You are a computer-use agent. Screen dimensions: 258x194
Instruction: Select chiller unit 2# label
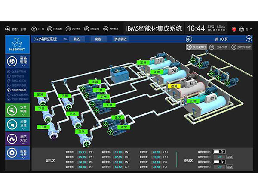(174, 71)
